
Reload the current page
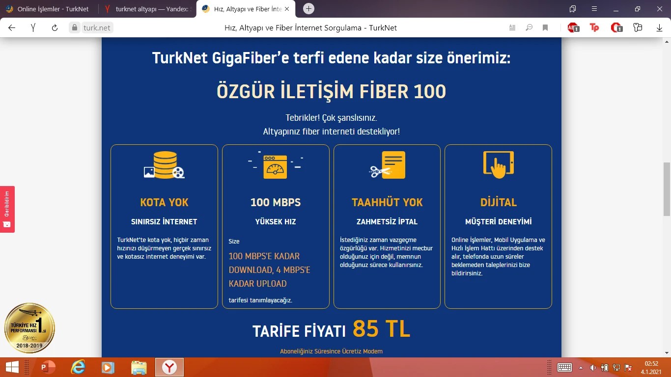55,28
